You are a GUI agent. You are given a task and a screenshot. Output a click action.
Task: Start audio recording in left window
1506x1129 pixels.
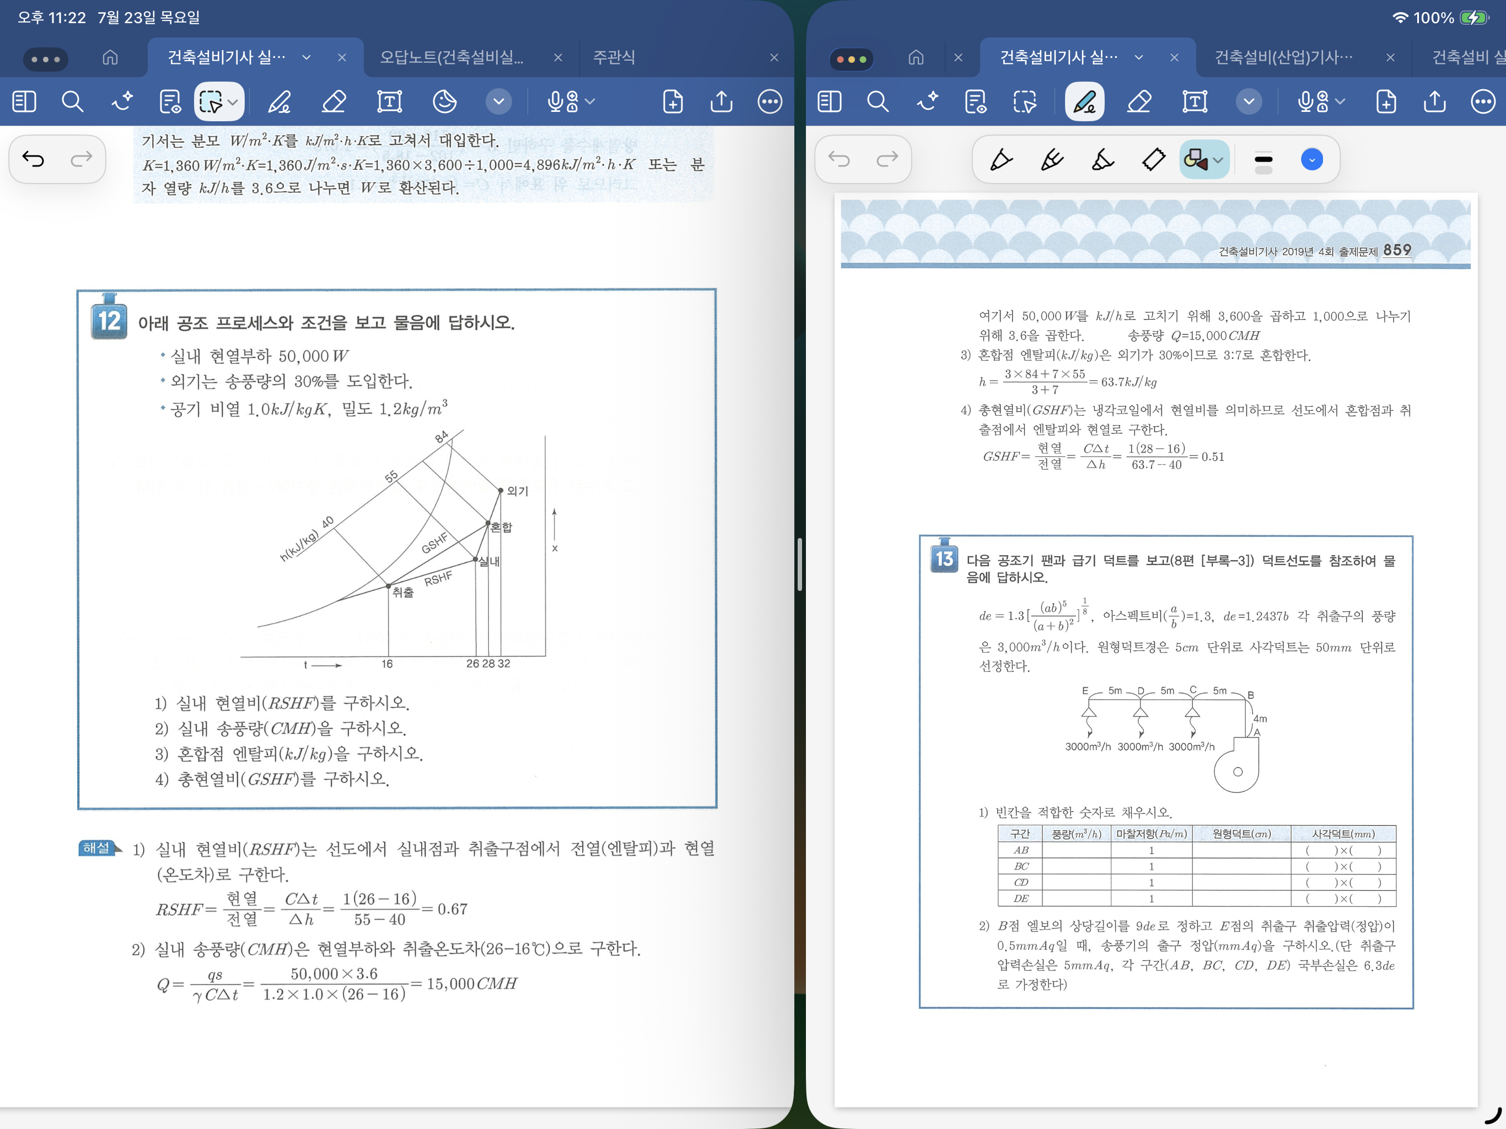click(562, 101)
